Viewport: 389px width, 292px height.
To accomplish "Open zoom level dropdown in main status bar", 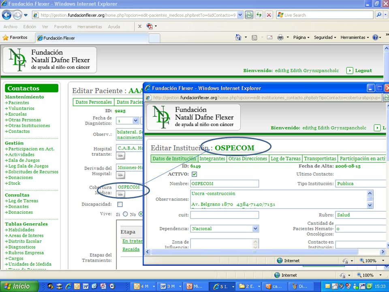I will click(x=380, y=275).
